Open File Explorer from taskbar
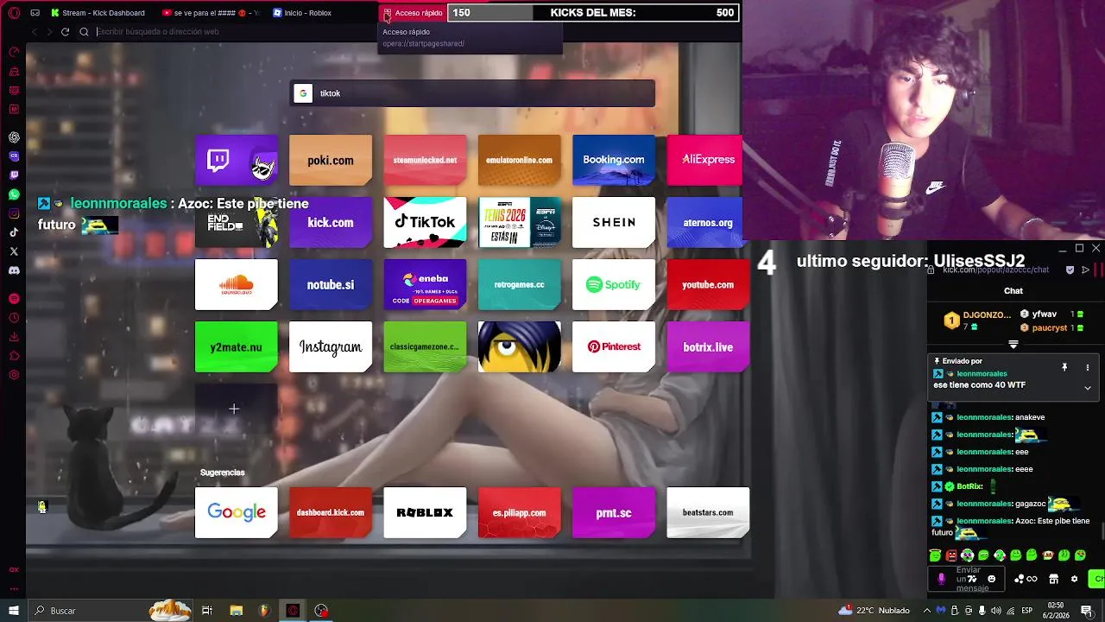1105x622 pixels. [x=236, y=611]
